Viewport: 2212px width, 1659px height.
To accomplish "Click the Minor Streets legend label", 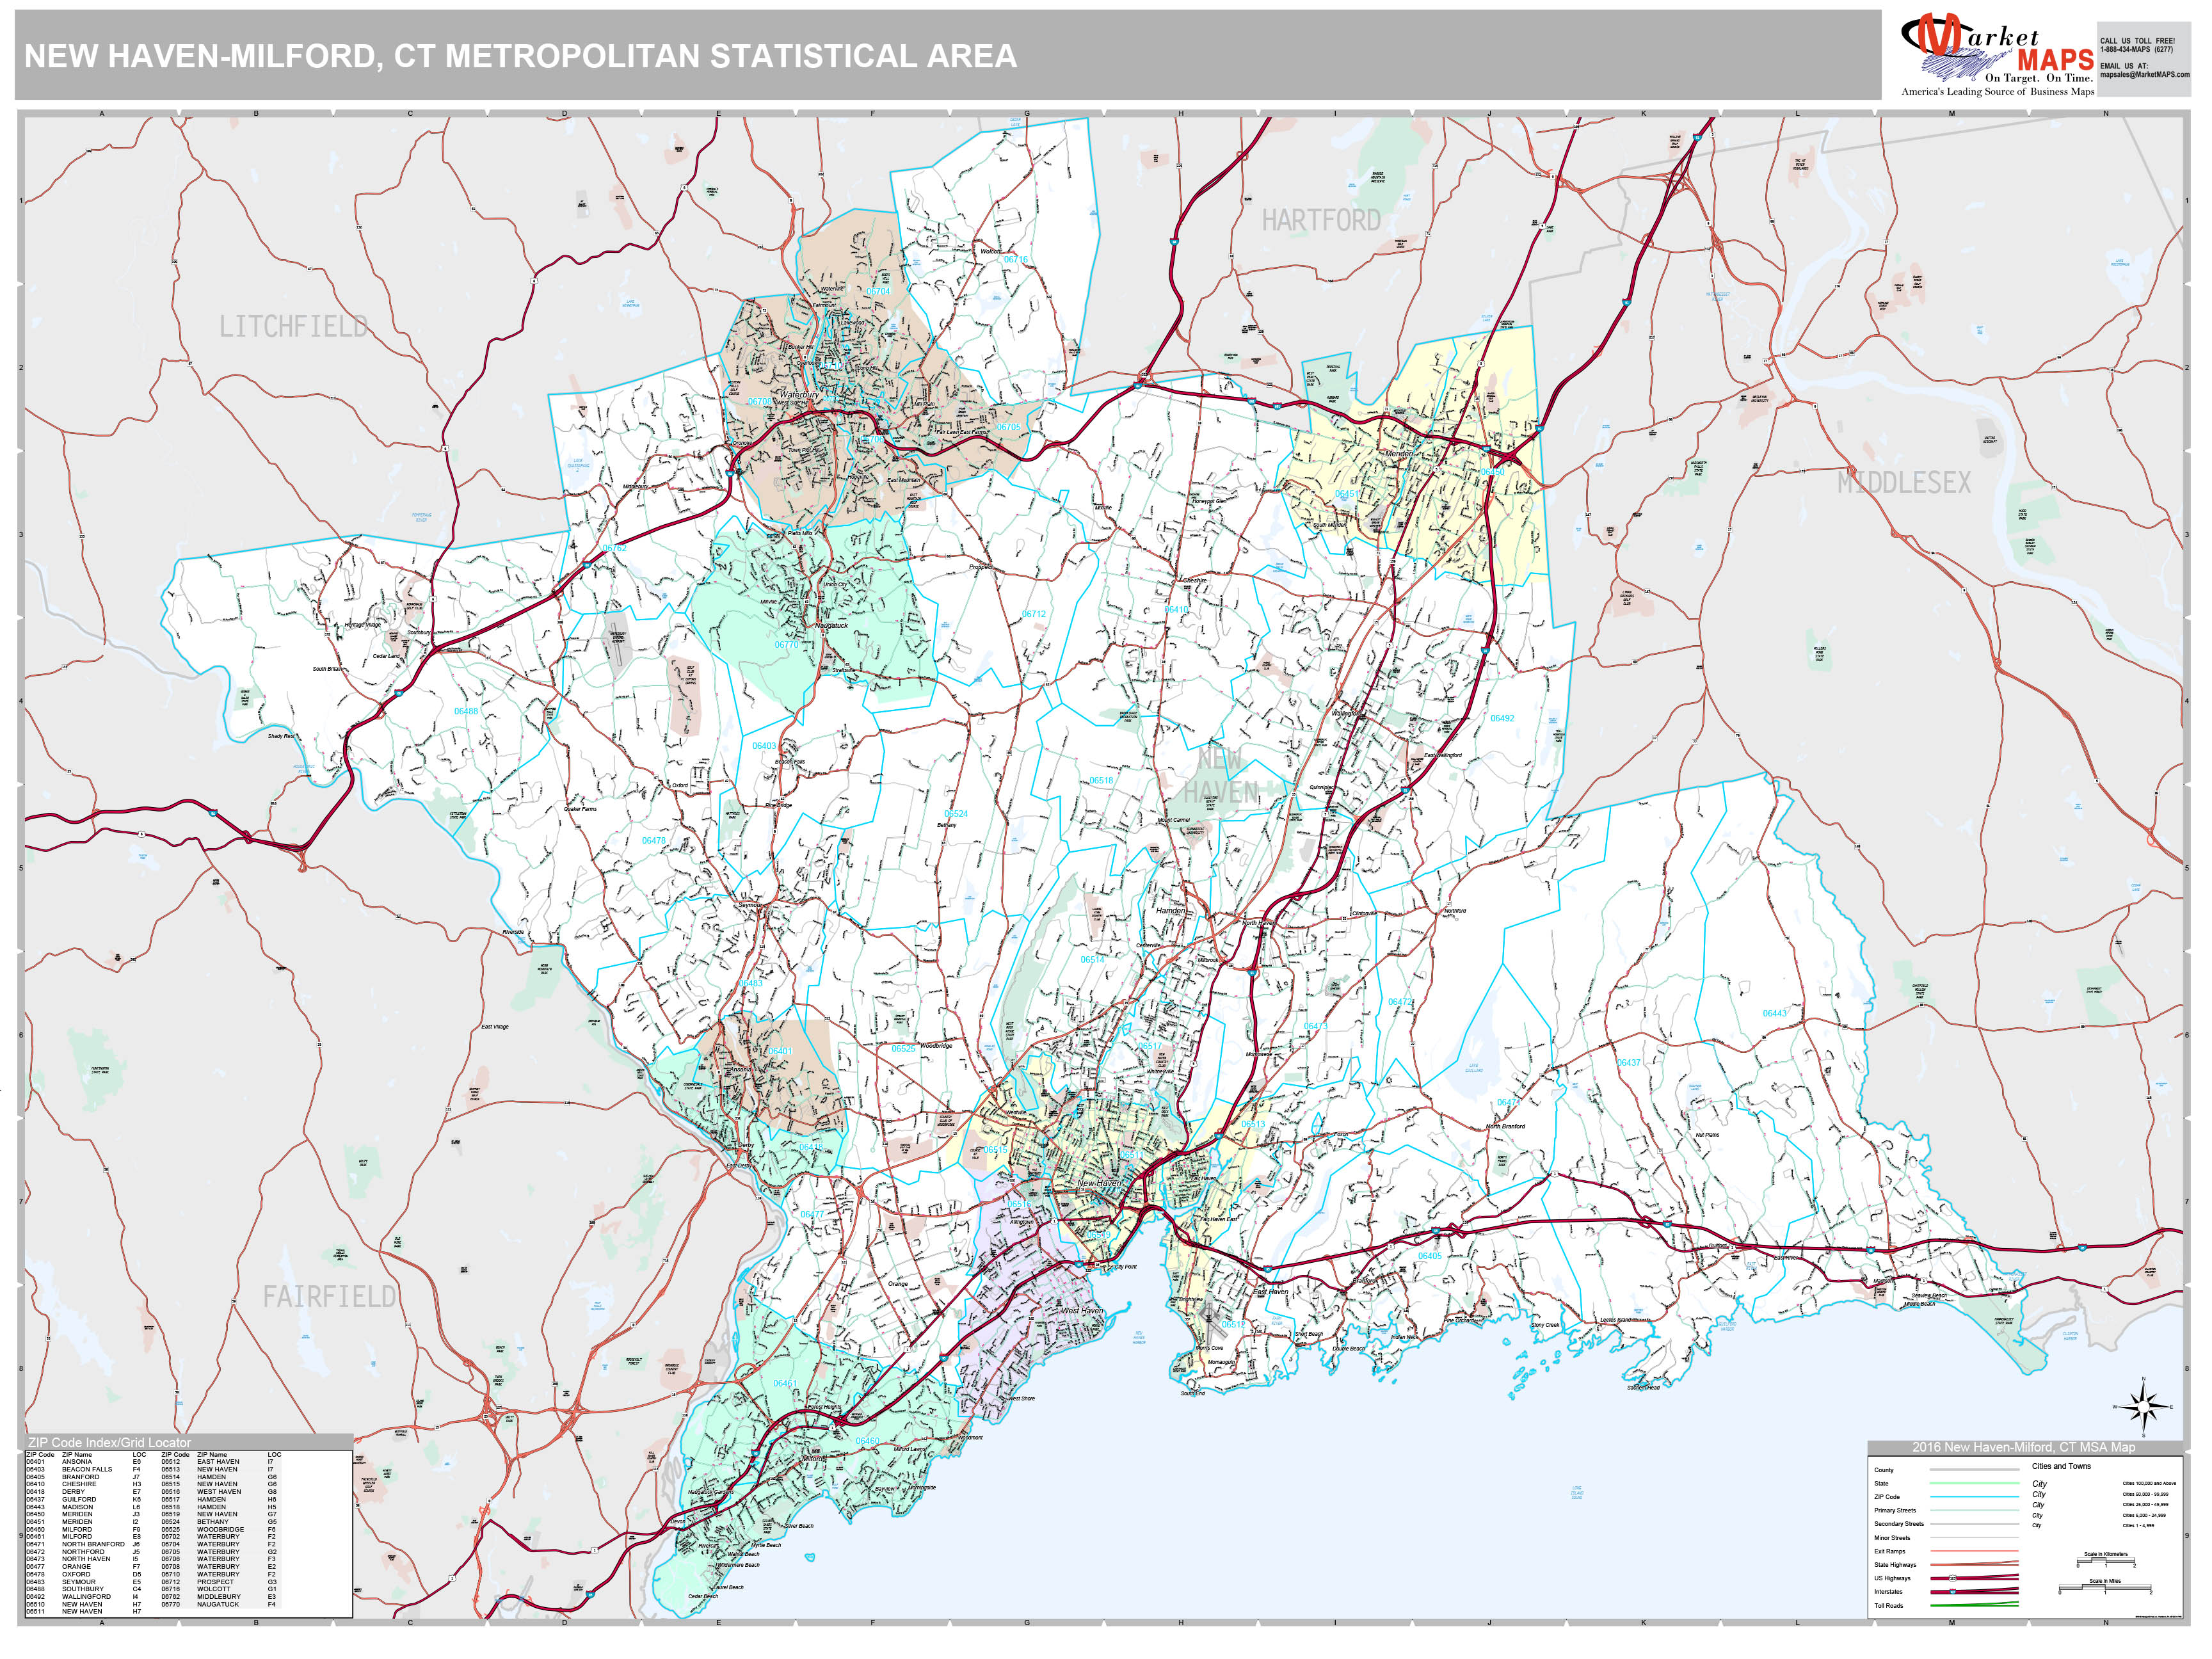I will tap(1892, 1538).
